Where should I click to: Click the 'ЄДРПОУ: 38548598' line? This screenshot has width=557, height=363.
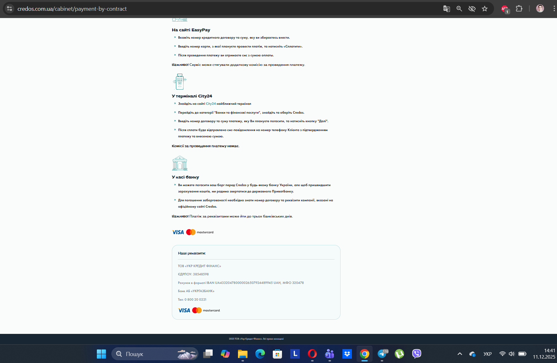point(193,274)
